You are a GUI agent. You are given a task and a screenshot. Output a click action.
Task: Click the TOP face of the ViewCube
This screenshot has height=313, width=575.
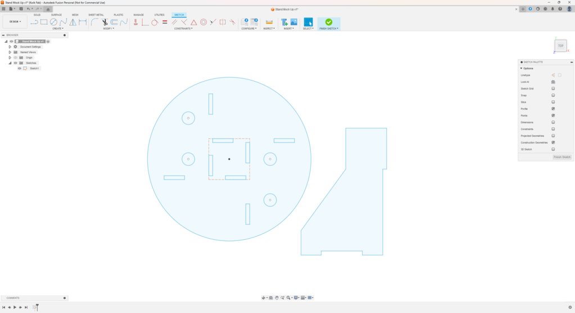560,46
